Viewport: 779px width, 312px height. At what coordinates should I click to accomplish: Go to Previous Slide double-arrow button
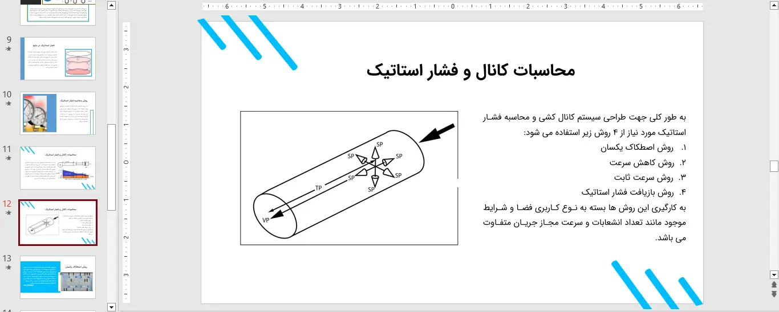[774, 284]
